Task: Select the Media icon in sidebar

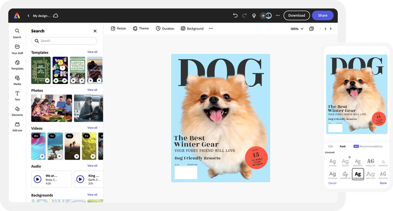Action: 17,80
